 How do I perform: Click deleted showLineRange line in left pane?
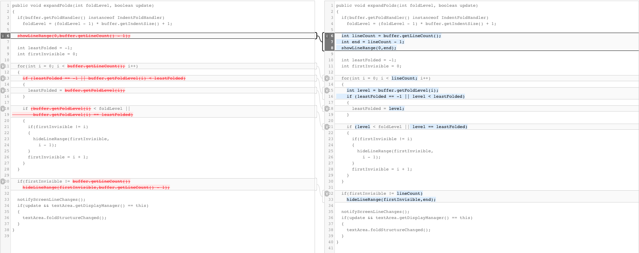point(74,36)
